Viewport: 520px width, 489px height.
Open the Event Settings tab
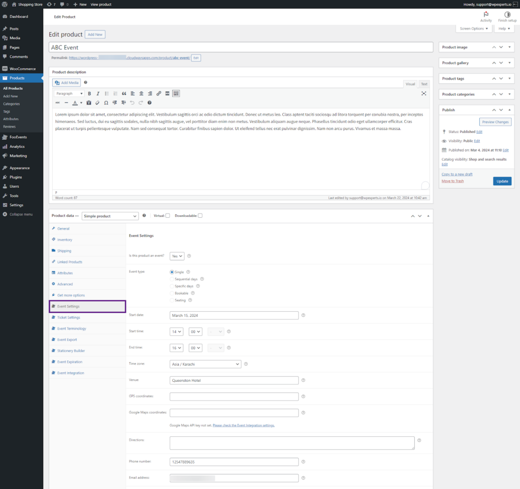87,306
